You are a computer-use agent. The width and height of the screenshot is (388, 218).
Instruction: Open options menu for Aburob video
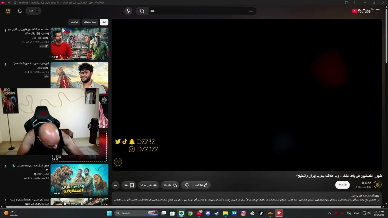pyautogui.click(x=5, y=64)
